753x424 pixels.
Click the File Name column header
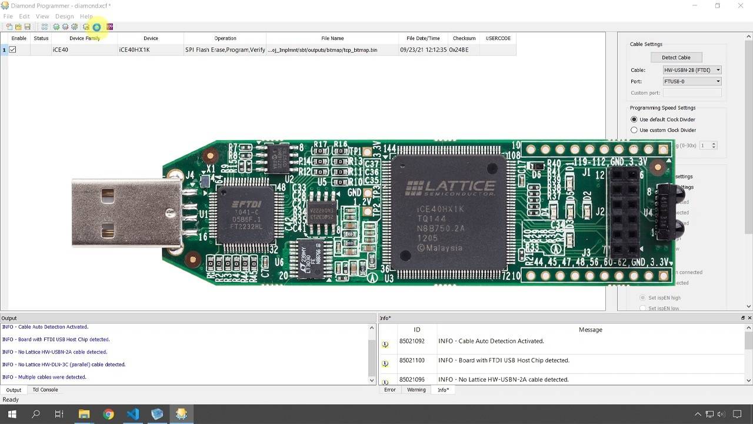coord(332,38)
